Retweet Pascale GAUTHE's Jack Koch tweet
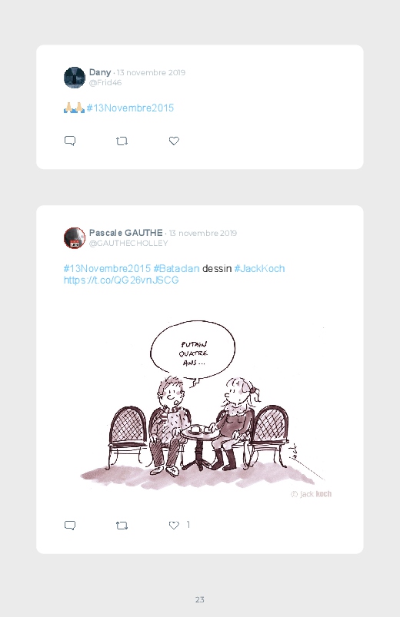 [x=122, y=526]
